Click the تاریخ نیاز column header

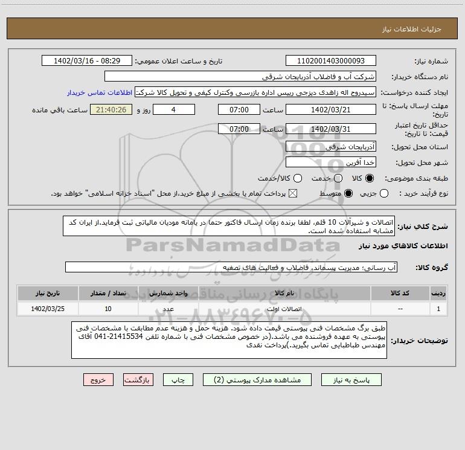pyautogui.click(x=48, y=293)
